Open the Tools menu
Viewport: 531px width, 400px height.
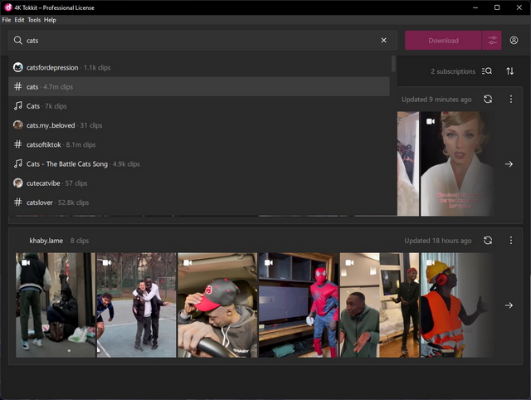(34, 20)
